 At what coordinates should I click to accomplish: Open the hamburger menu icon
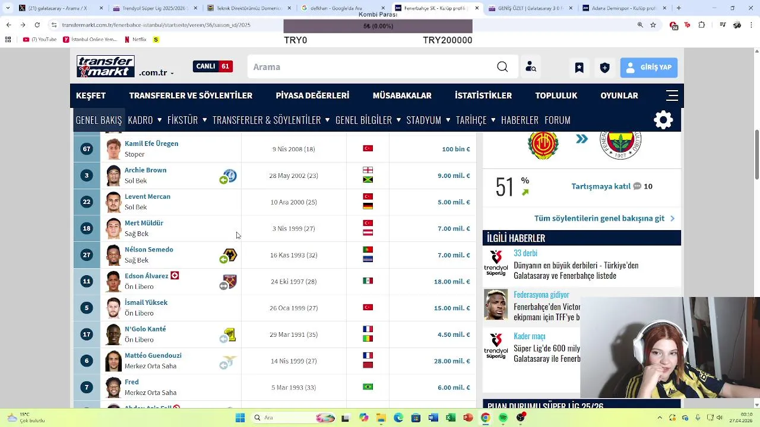coord(672,95)
